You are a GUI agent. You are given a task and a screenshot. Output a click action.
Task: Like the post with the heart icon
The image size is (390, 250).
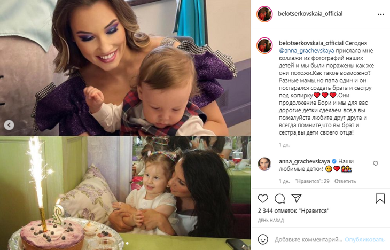click(263, 199)
